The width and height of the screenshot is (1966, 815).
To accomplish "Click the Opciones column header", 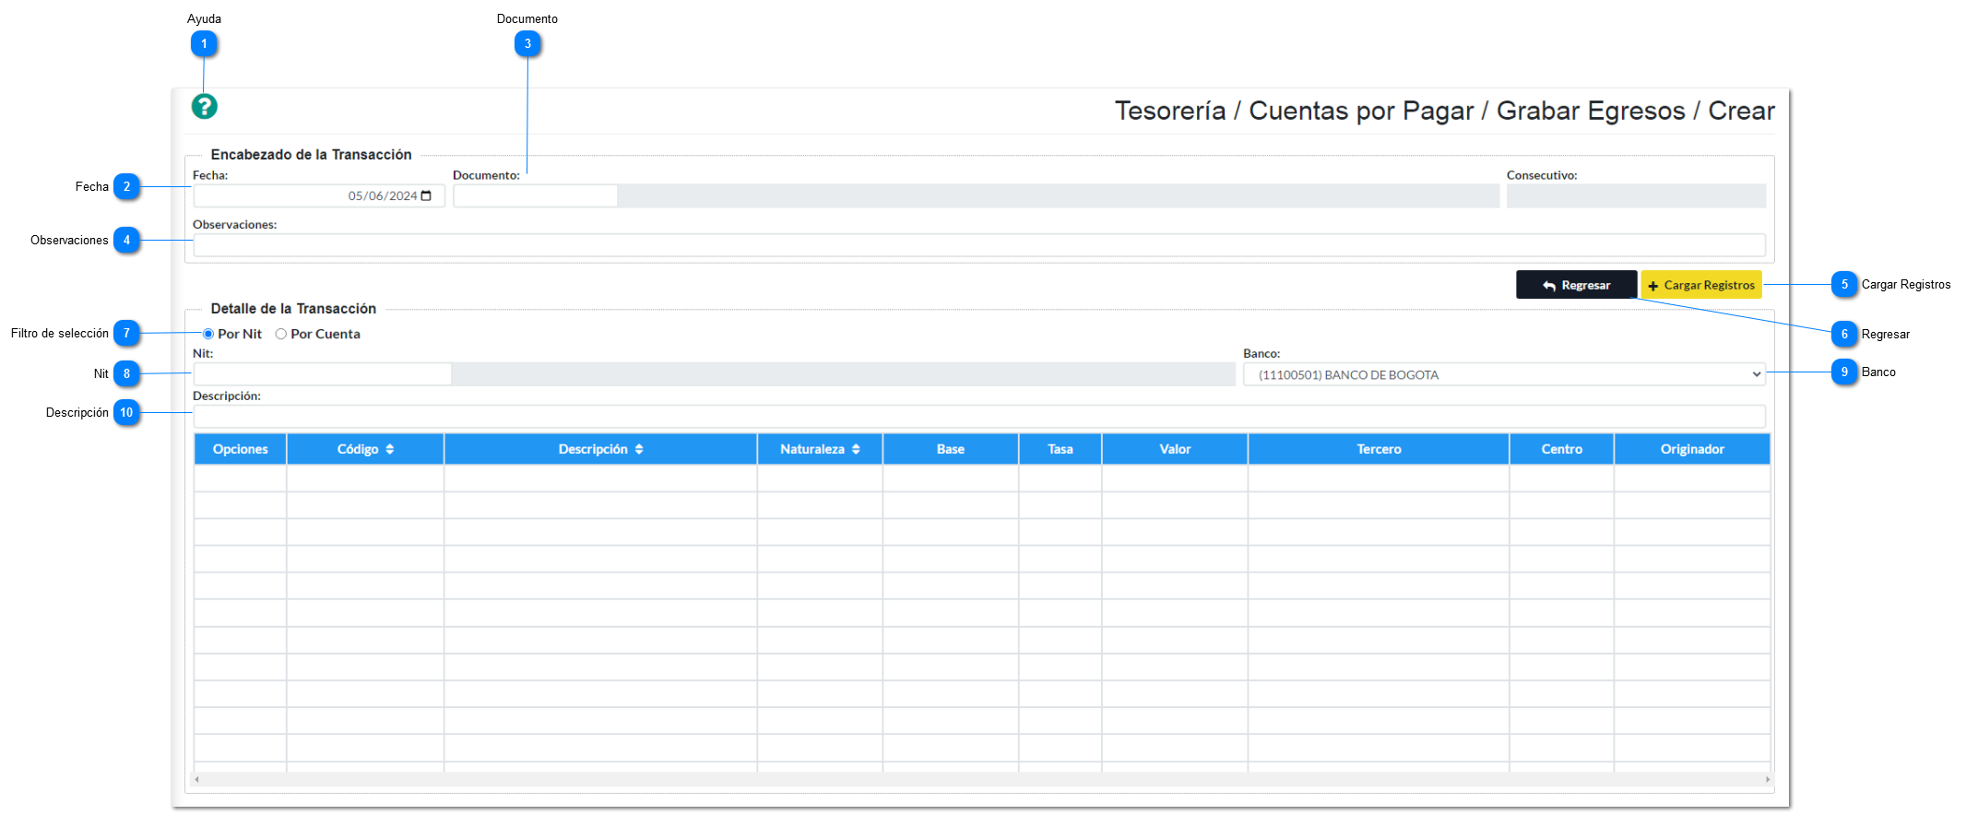I will tap(241, 449).
